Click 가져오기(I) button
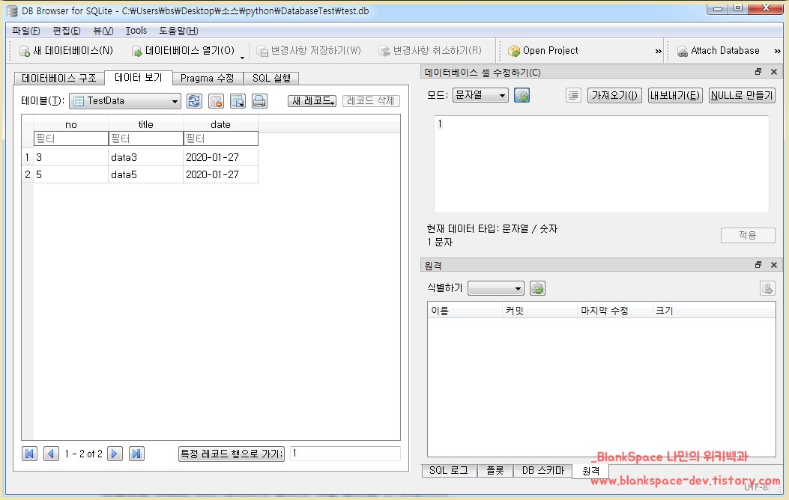This screenshot has width=789, height=500. pos(614,95)
